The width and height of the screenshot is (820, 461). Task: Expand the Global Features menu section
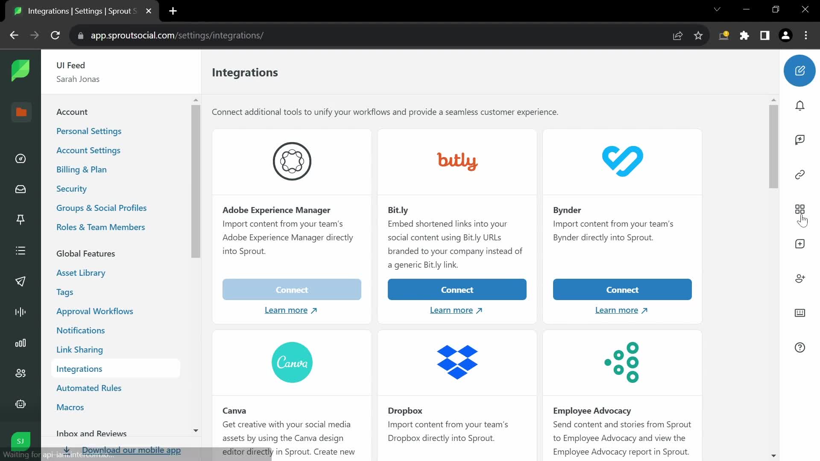85,253
